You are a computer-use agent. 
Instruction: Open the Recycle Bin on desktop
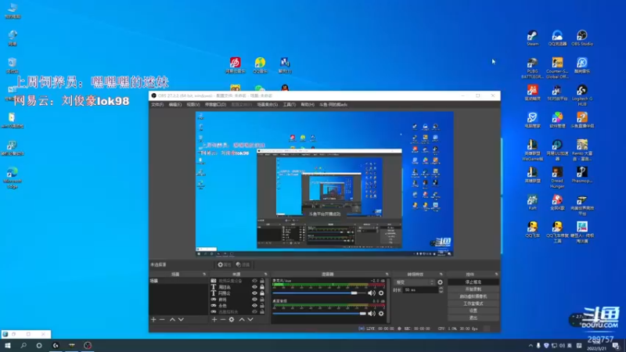click(x=12, y=66)
